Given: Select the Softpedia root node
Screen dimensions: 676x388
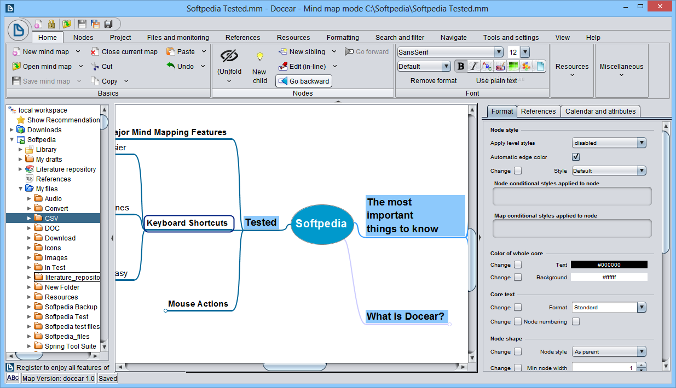Looking at the screenshot, I should pos(322,224).
